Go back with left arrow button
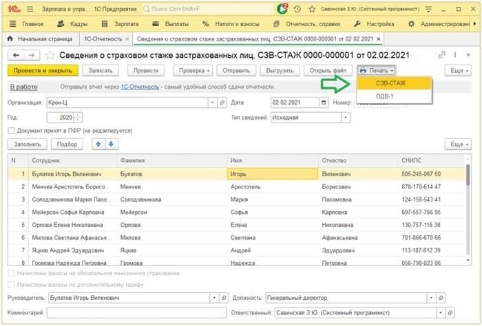 coord(16,55)
